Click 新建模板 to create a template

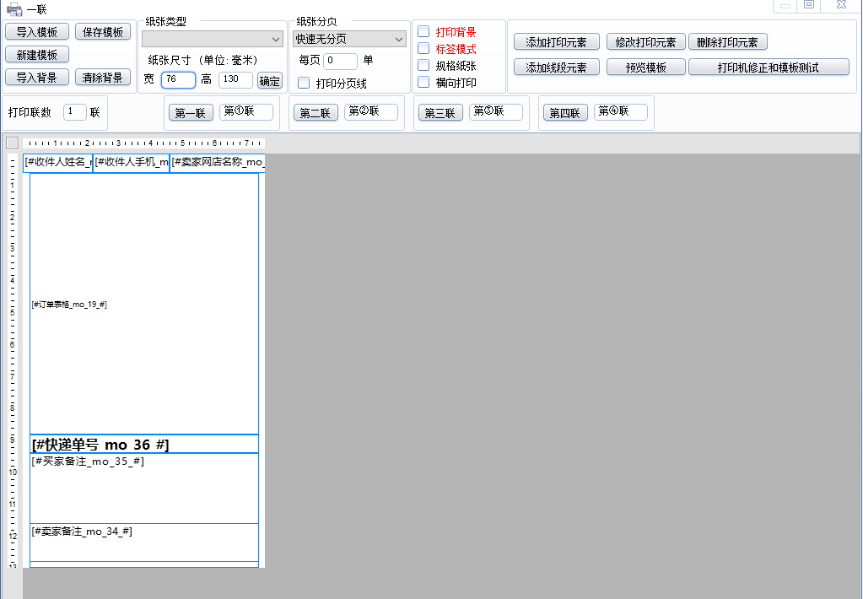(x=37, y=54)
